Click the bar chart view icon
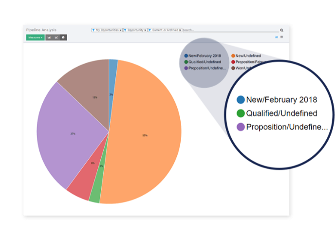 pyautogui.click(x=49, y=37)
